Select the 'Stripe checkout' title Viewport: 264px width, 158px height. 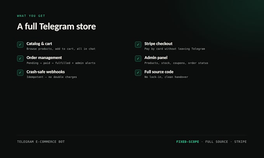[158, 44]
